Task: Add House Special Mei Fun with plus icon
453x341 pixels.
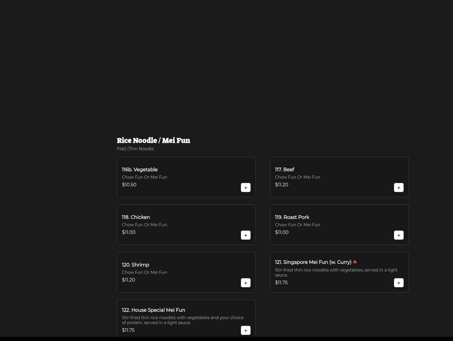Action: (x=245, y=330)
